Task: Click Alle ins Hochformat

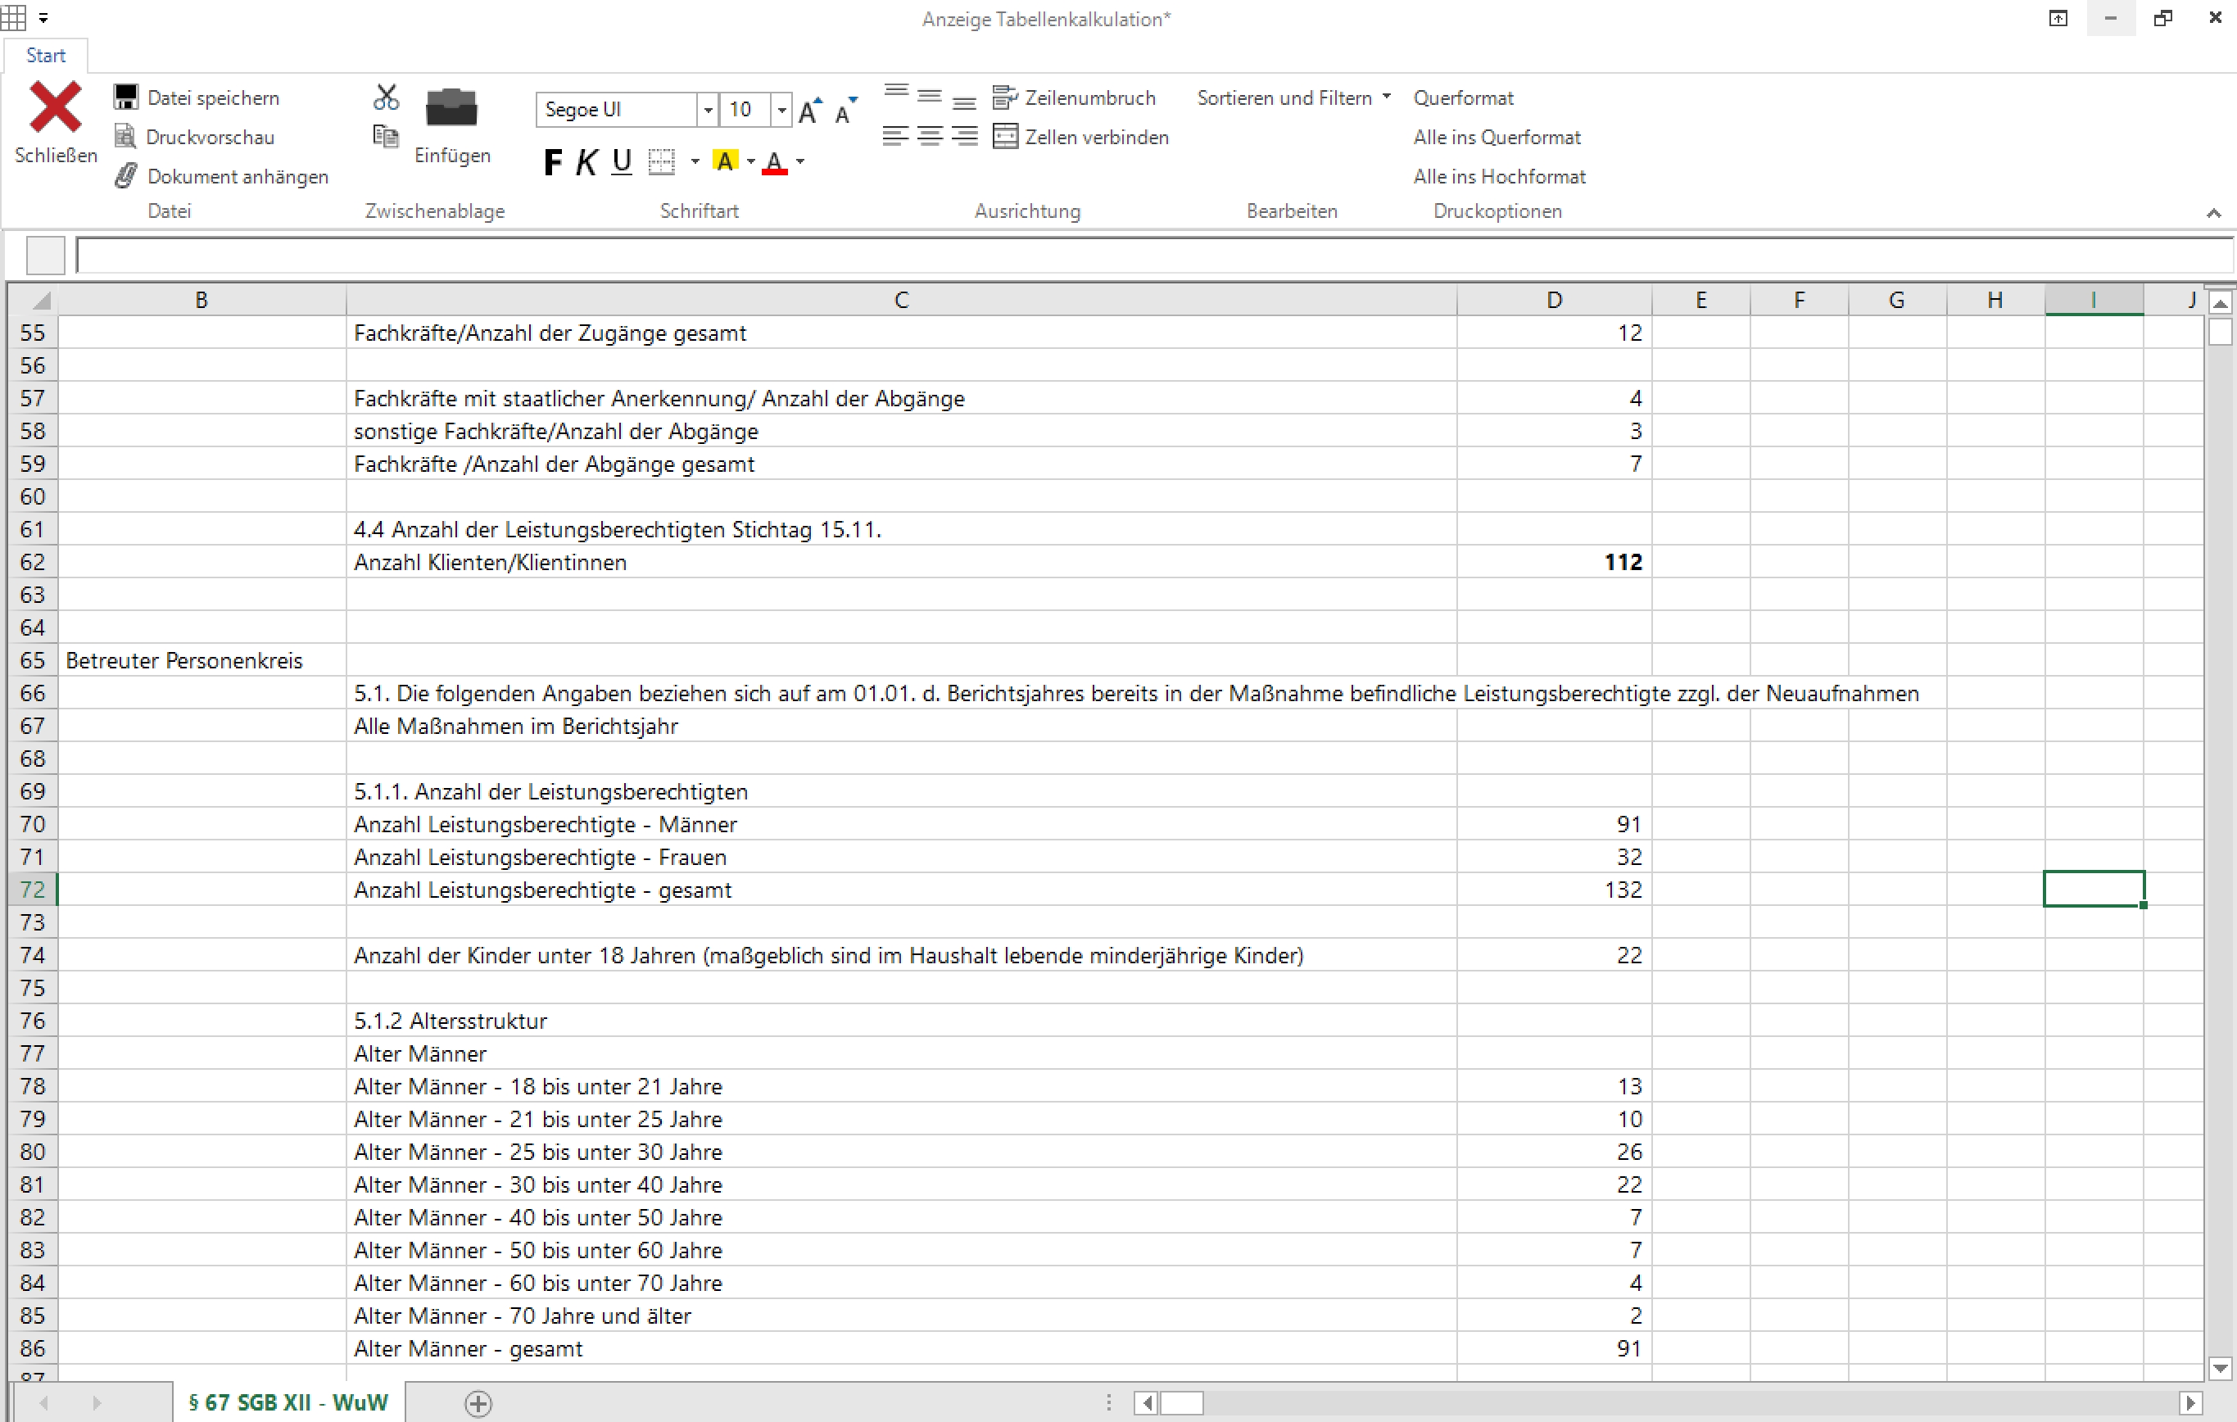Action: tap(1499, 175)
